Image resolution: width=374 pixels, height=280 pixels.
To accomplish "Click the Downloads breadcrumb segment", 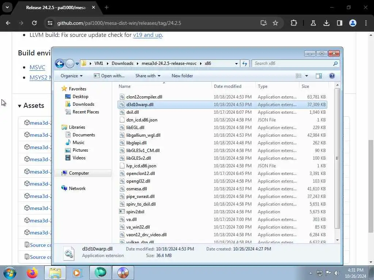I will (122, 63).
